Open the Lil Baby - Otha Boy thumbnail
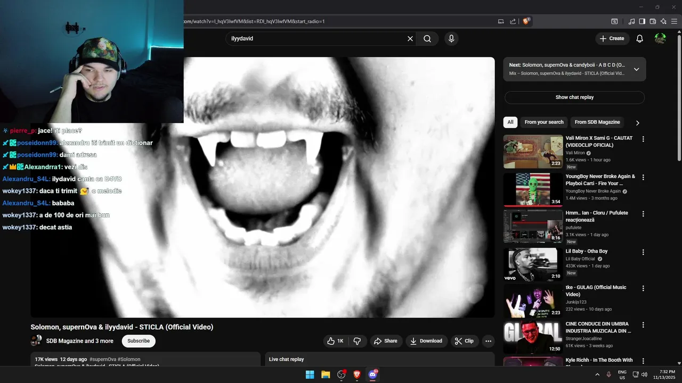Image resolution: width=682 pixels, height=383 pixels. coord(533,264)
